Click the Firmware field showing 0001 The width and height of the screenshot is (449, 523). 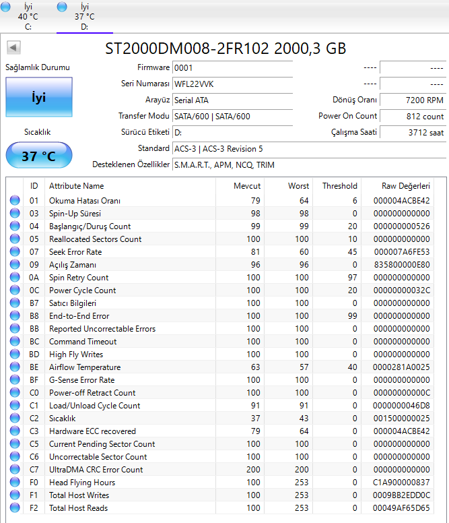pyautogui.click(x=232, y=67)
